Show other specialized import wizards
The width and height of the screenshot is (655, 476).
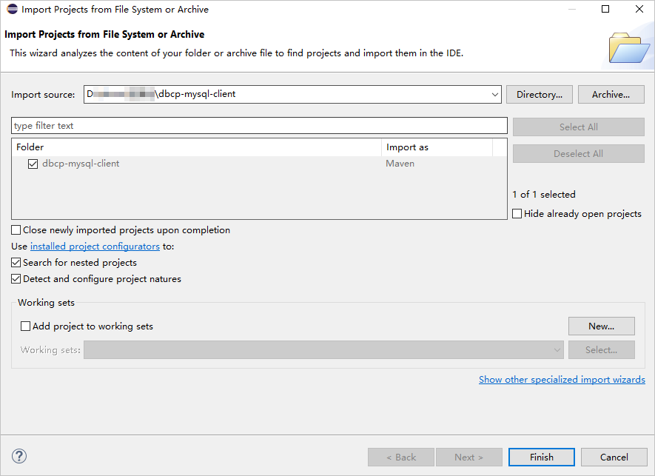[562, 380]
